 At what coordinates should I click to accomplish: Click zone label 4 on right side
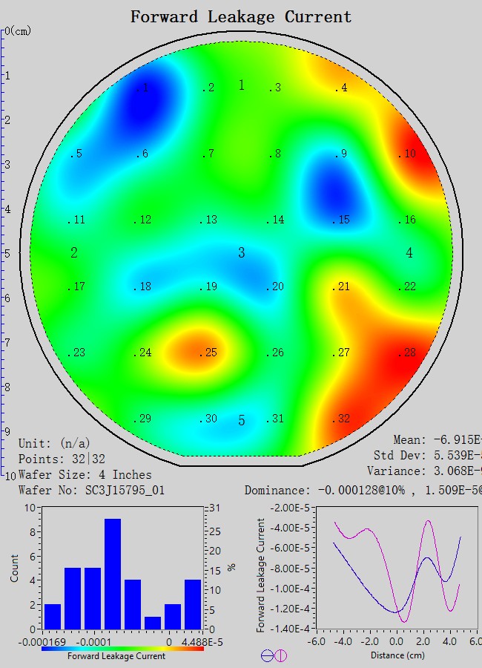(409, 253)
